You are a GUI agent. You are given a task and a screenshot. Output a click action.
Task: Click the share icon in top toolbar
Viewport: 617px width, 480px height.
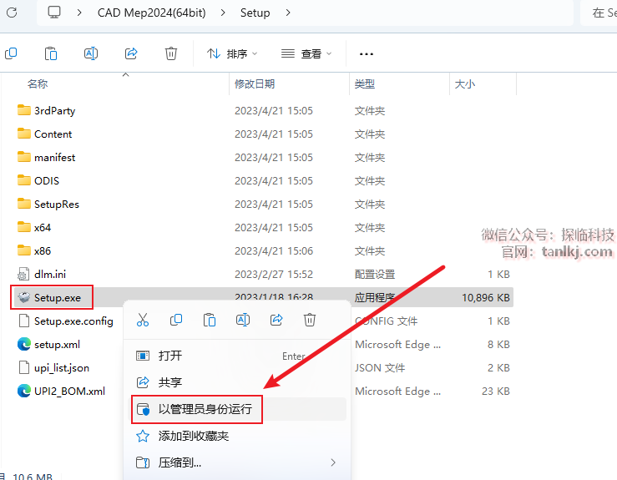pos(131,53)
